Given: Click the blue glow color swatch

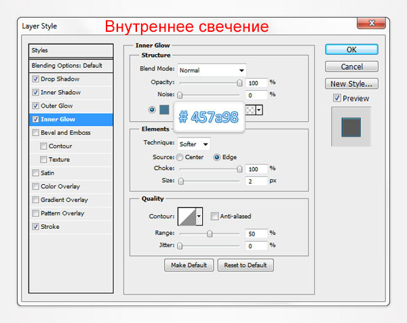Looking at the screenshot, I should (x=164, y=110).
